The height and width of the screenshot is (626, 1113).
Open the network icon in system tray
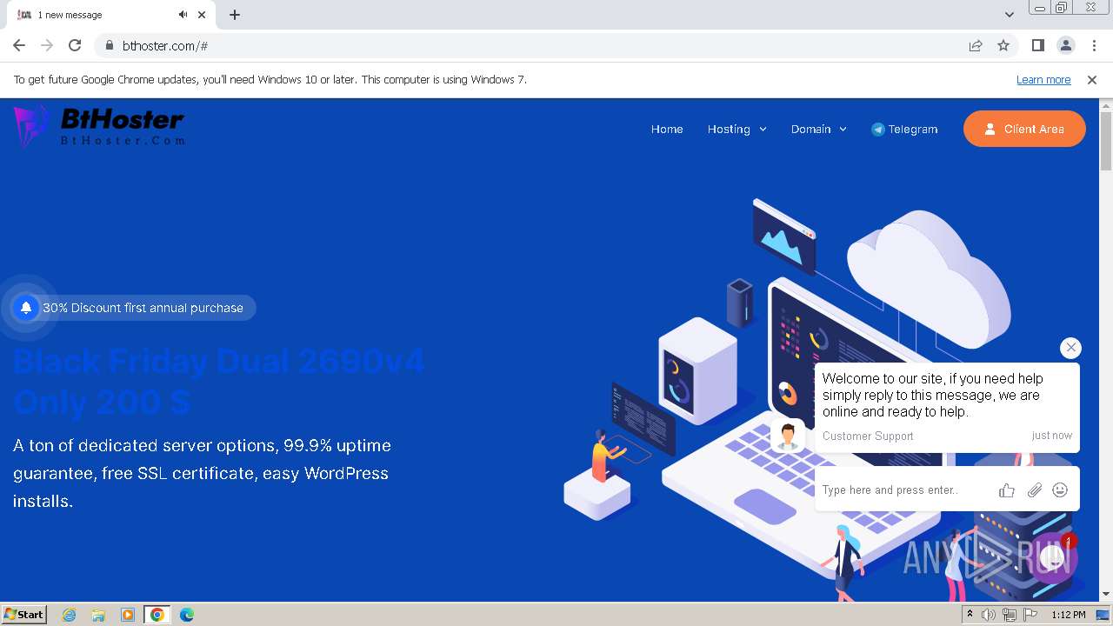click(1010, 615)
